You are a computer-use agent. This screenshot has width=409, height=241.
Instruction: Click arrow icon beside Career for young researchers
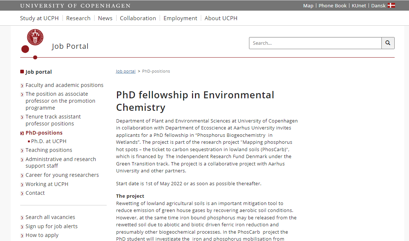coord(22,175)
